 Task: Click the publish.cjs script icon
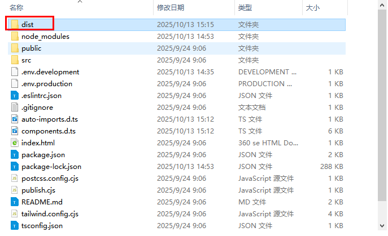pos(15,190)
